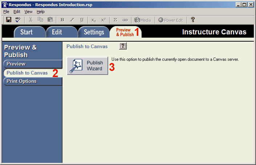Viewport: 256px width, 165px height.
Task: Switch to the large Edit tab
Action: pyautogui.click(x=62, y=32)
